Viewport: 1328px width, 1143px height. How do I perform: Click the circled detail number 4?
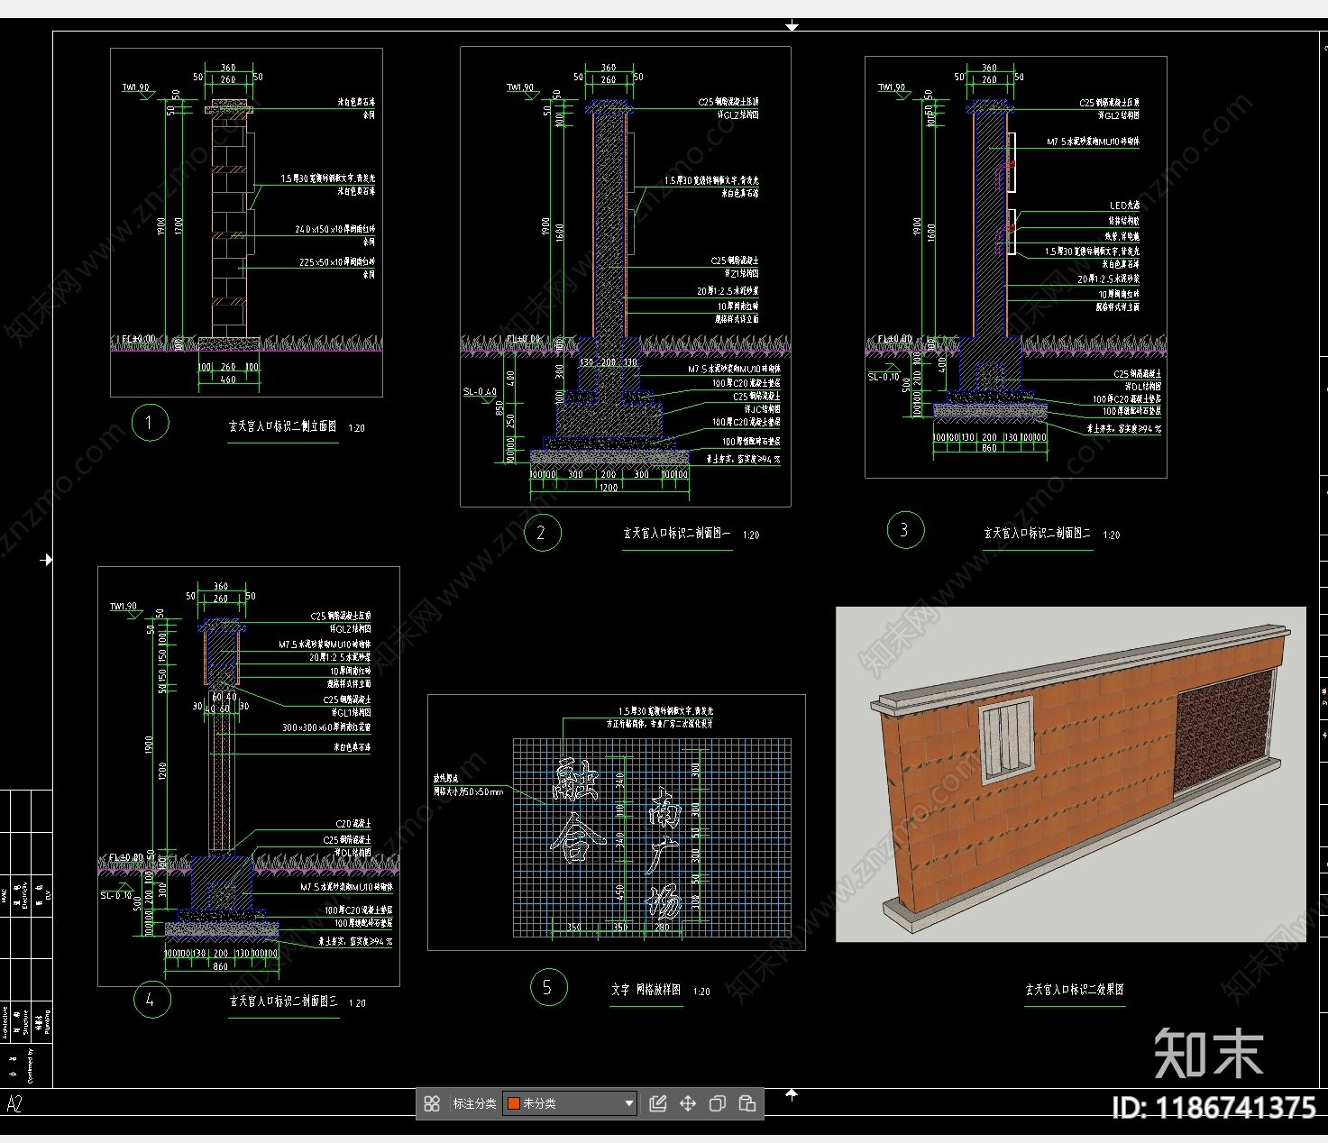[x=151, y=1000]
